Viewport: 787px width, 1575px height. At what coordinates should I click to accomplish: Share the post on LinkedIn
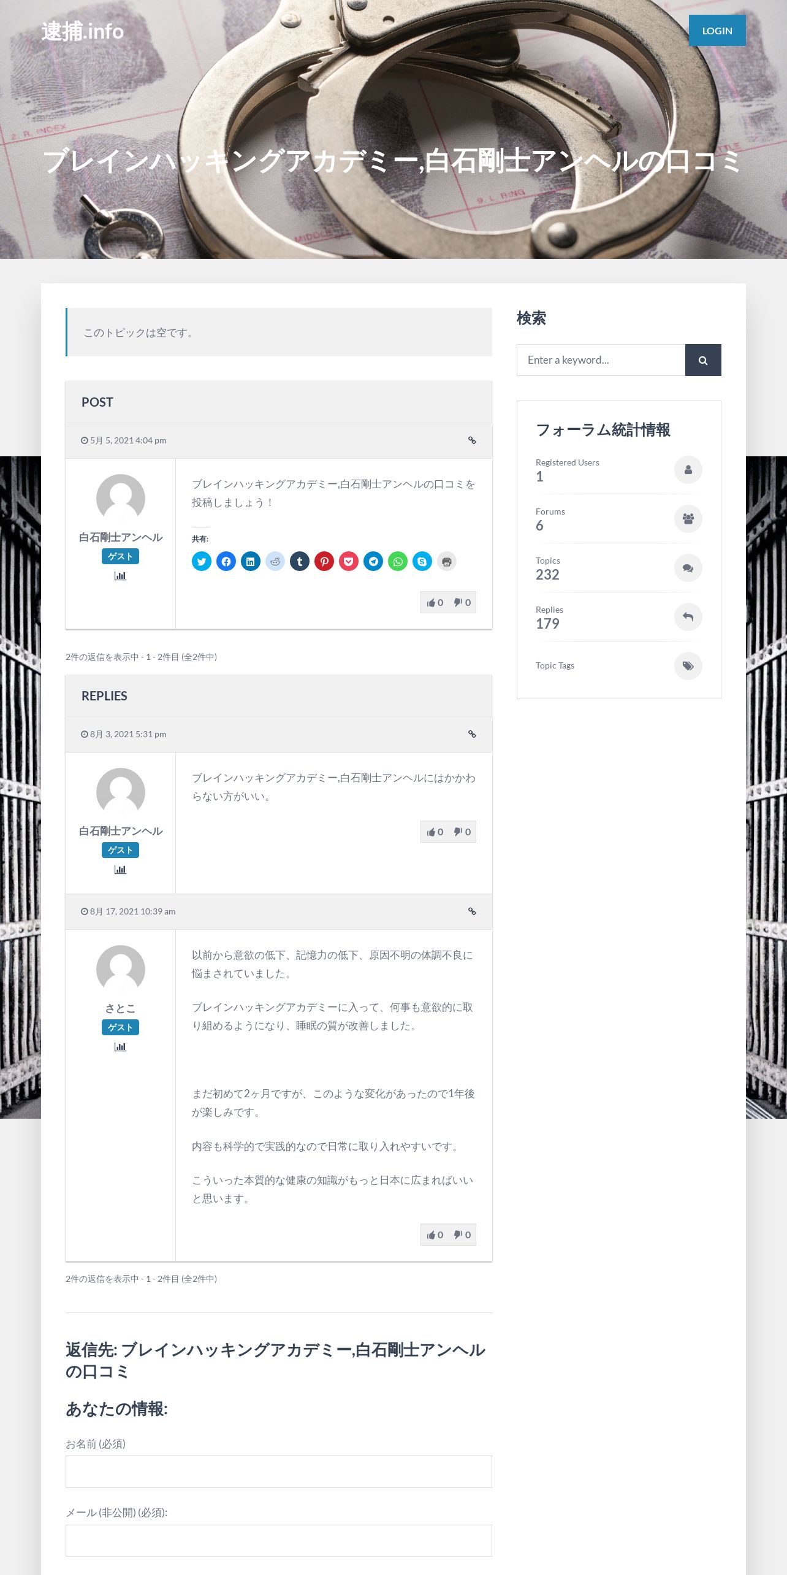point(251,561)
